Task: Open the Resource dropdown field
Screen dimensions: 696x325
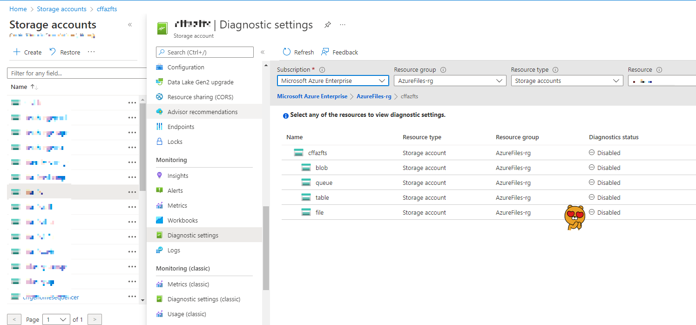Action: (x=662, y=81)
